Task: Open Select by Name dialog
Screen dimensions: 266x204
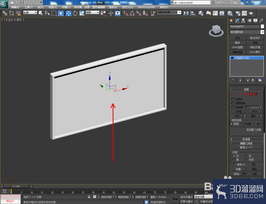Action: pyautogui.click(x=47, y=13)
